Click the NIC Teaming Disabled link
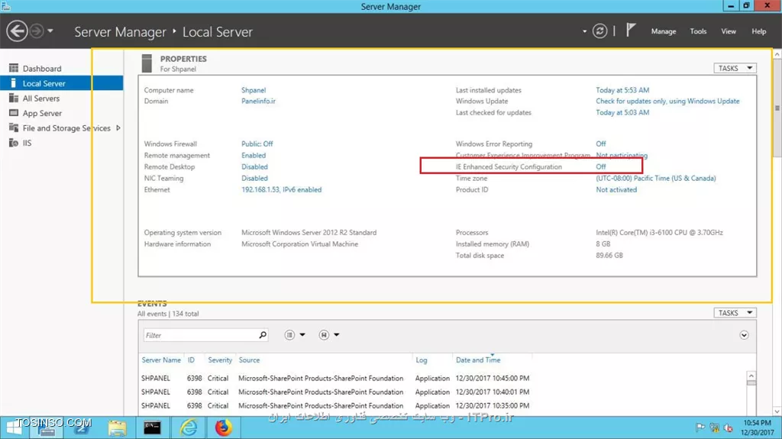Viewport: 782px width, 439px height. click(254, 178)
